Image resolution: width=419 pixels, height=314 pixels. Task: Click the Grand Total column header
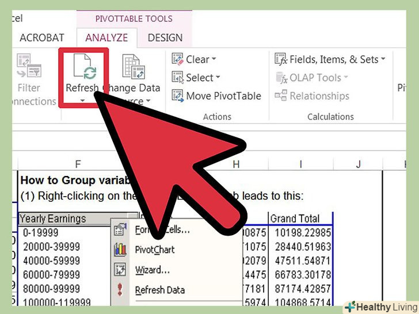coord(295,219)
